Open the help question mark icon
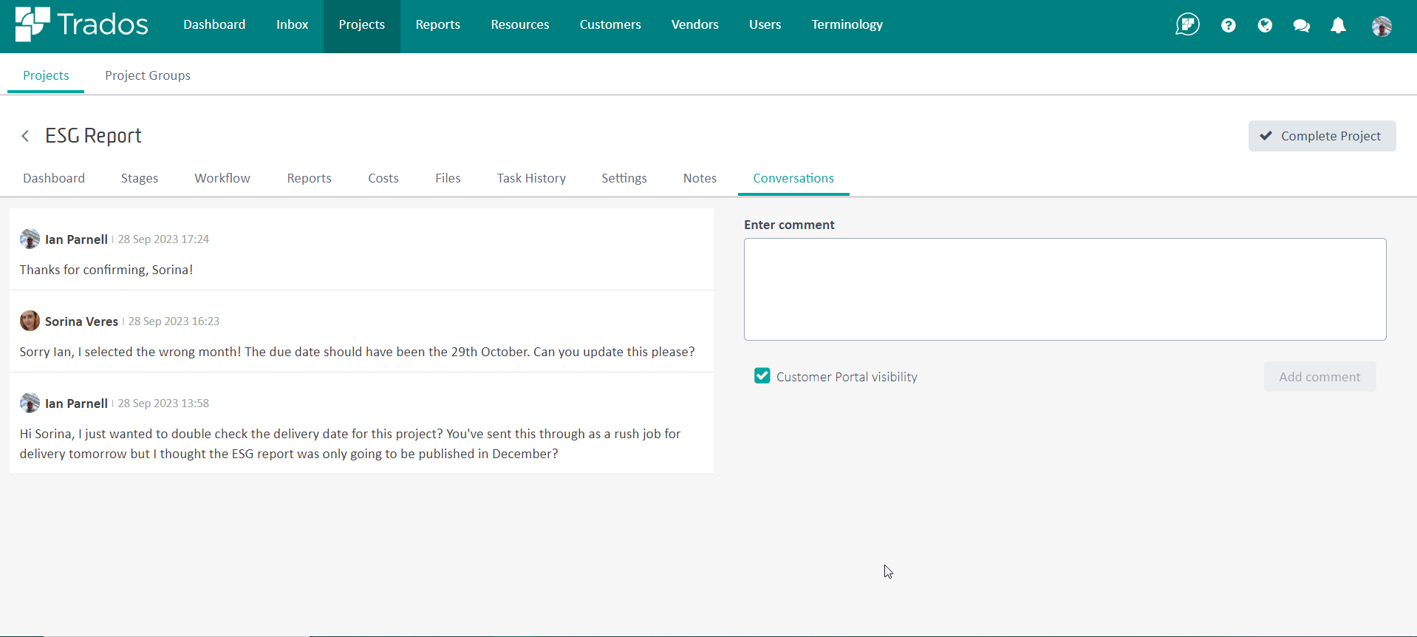 pos(1228,26)
